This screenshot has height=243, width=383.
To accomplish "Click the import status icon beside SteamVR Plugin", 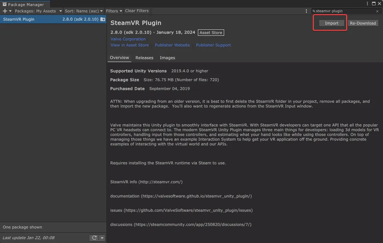I will click(x=102, y=19).
